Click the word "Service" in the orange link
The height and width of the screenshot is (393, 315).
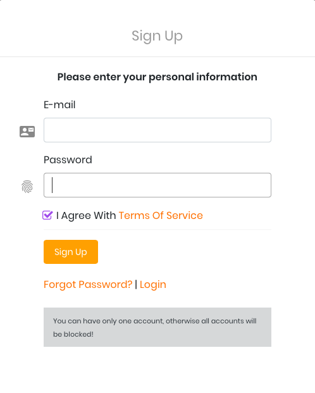pos(185,216)
